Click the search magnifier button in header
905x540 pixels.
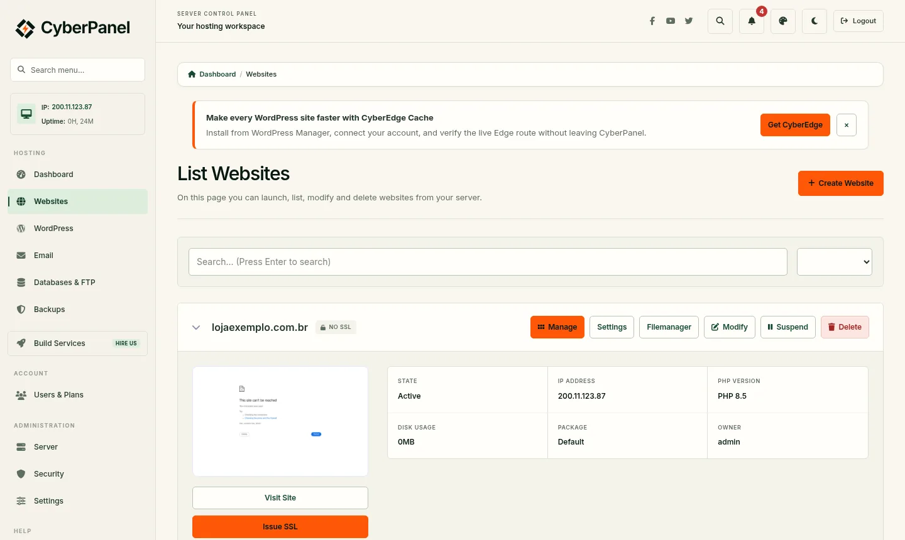pos(720,21)
